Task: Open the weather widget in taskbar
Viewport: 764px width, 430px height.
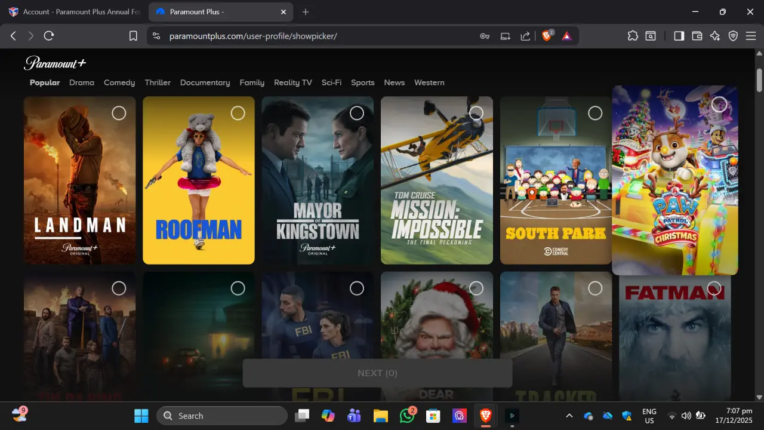Action: pos(19,414)
